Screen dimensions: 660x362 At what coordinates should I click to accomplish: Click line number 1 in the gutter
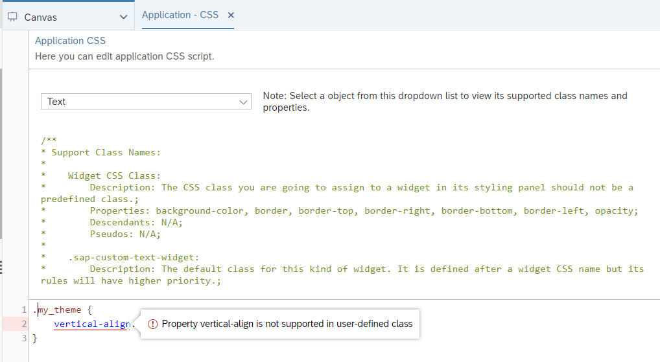pos(24,310)
